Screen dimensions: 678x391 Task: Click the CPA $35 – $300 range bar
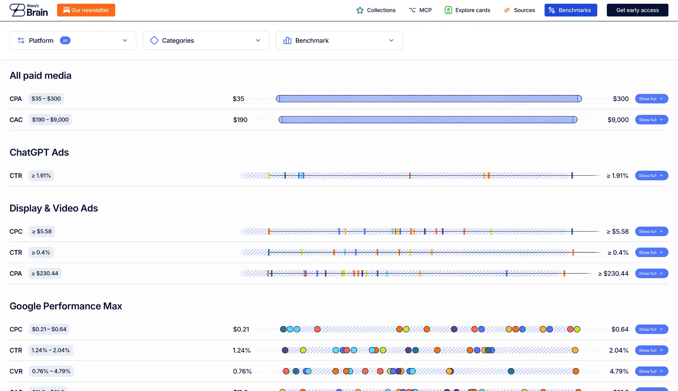(x=429, y=99)
